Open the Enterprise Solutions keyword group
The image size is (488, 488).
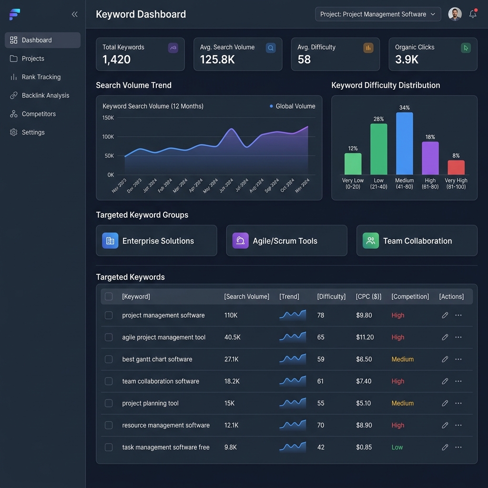[x=156, y=241]
